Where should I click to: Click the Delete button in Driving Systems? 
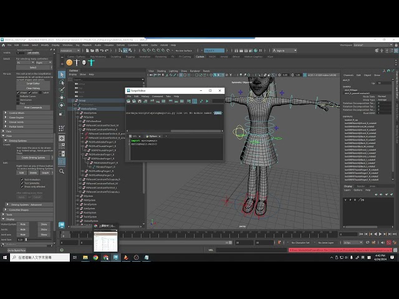click(33, 173)
